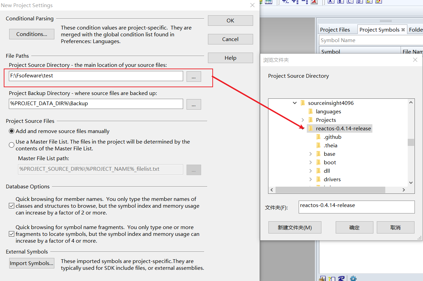Close the Project Symbols tab with its x

[x=403, y=30]
